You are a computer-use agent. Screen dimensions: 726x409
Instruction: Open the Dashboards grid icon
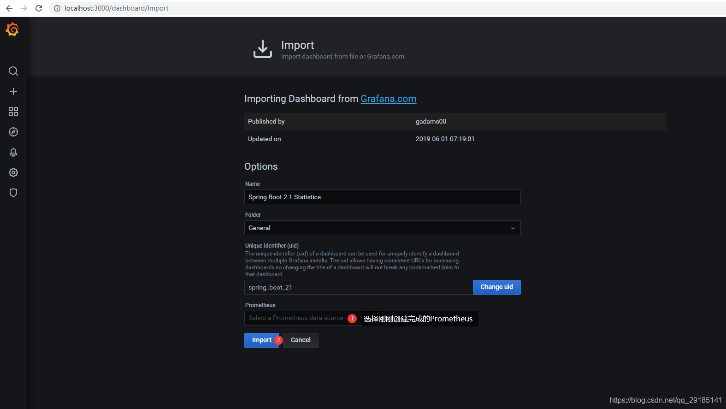[13, 112]
